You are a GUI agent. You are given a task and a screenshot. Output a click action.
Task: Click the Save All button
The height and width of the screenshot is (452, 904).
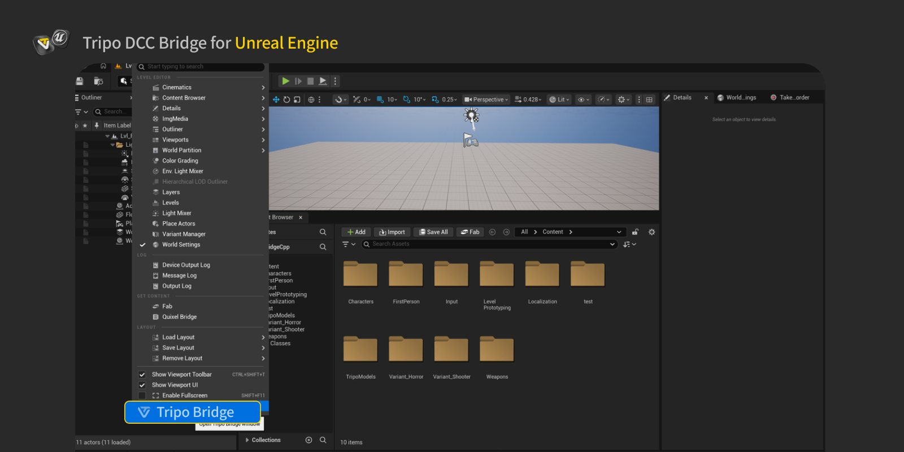pyautogui.click(x=433, y=232)
